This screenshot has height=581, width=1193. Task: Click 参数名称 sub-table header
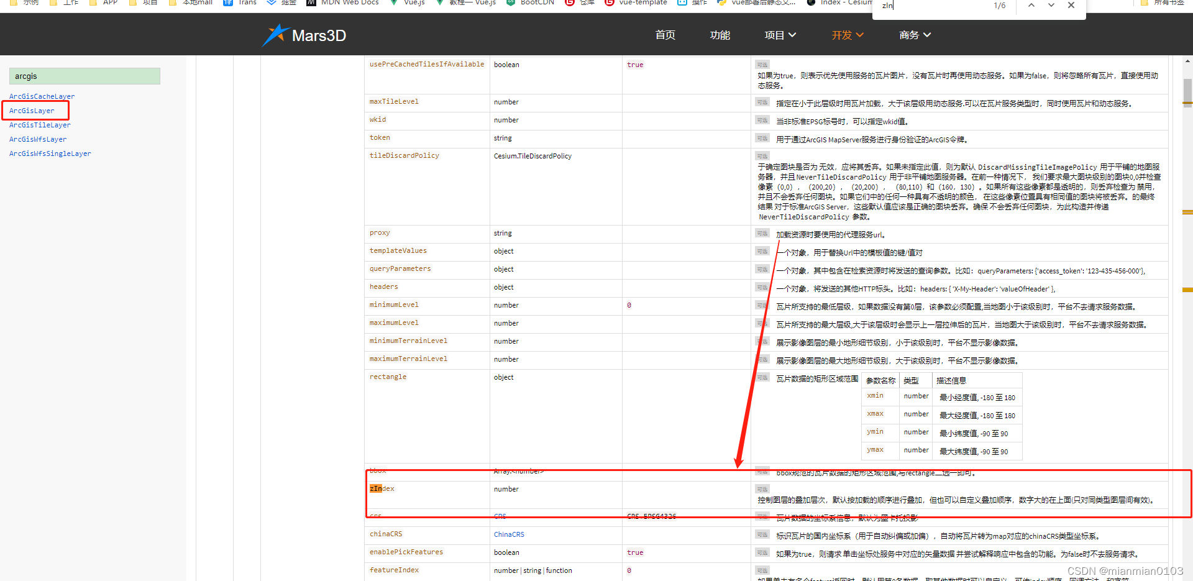pyautogui.click(x=880, y=380)
